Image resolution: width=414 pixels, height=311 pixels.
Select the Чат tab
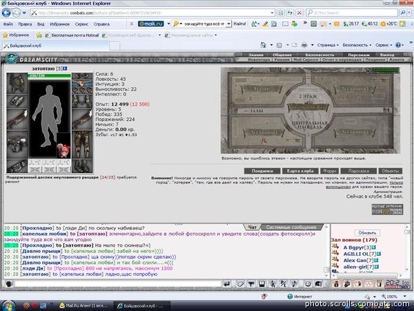pos(252,227)
